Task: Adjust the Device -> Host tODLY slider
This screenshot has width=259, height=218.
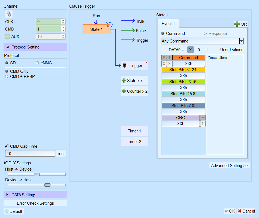Action: (47, 185)
